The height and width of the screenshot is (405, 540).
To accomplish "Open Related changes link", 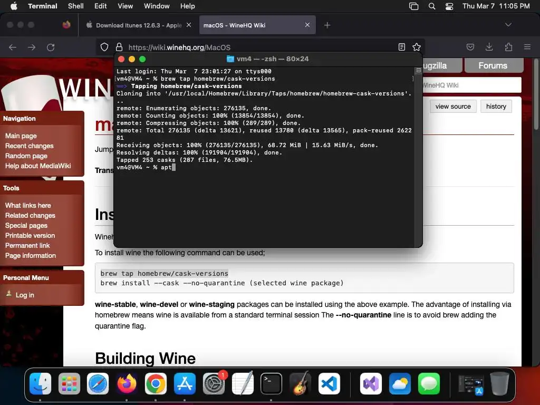I will click(30, 215).
